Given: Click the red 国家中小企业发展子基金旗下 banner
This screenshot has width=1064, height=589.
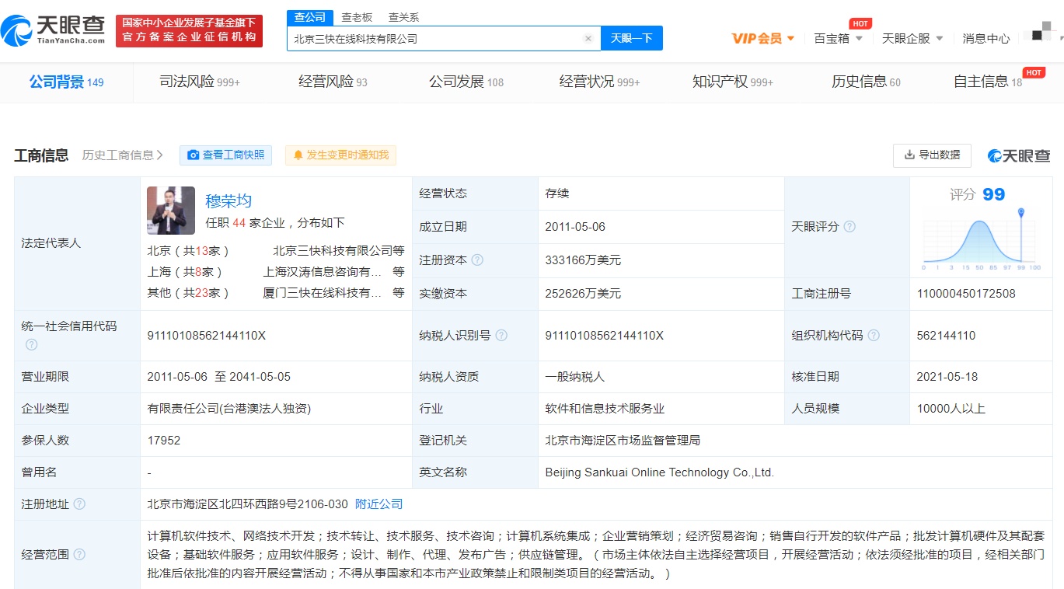Looking at the screenshot, I should pyautogui.click(x=189, y=31).
